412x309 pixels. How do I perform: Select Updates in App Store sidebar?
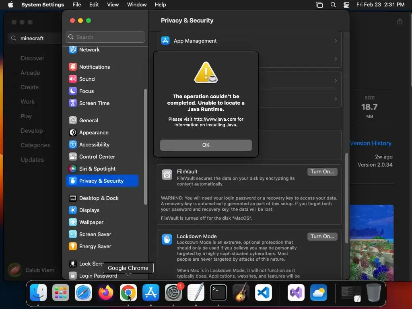click(x=32, y=160)
